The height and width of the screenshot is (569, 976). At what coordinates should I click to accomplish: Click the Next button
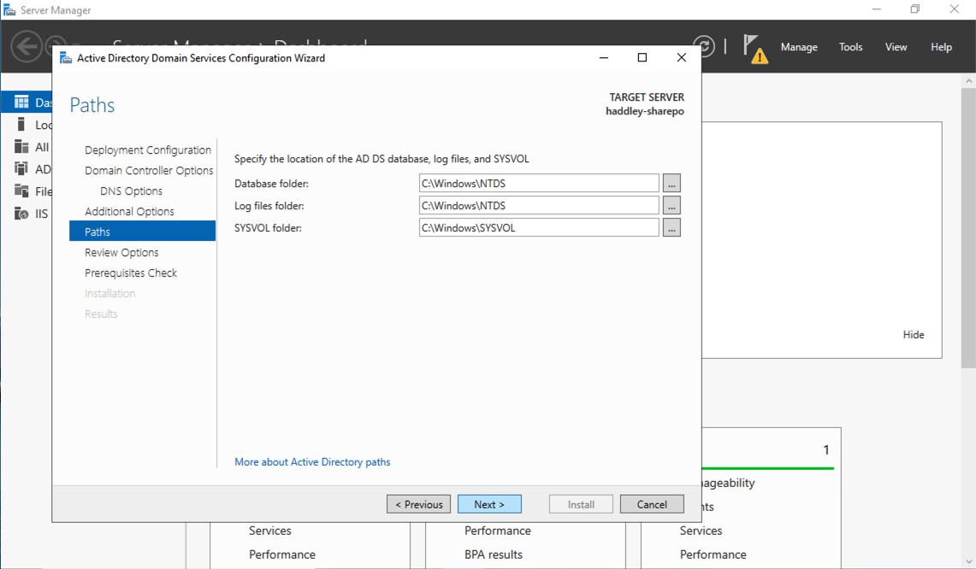click(489, 504)
